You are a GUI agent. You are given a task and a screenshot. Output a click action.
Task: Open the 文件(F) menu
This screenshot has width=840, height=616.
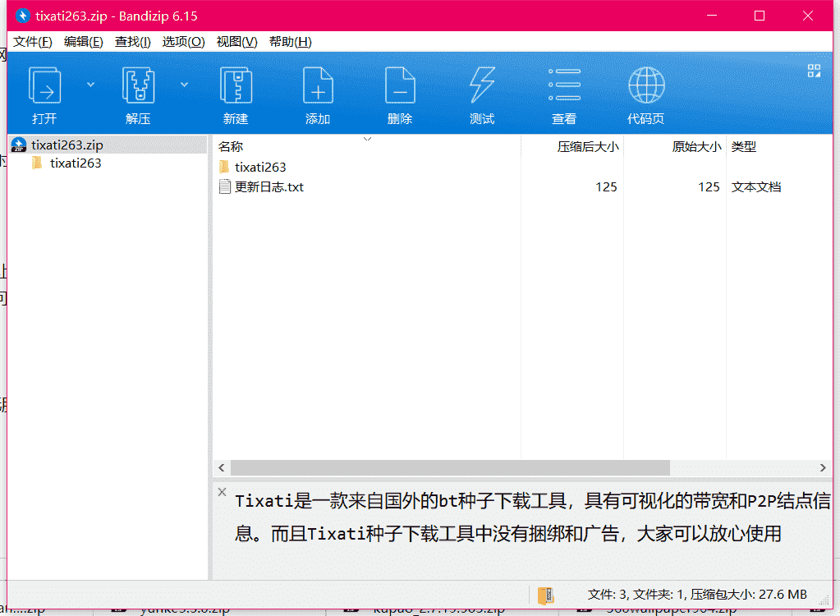[x=33, y=42]
